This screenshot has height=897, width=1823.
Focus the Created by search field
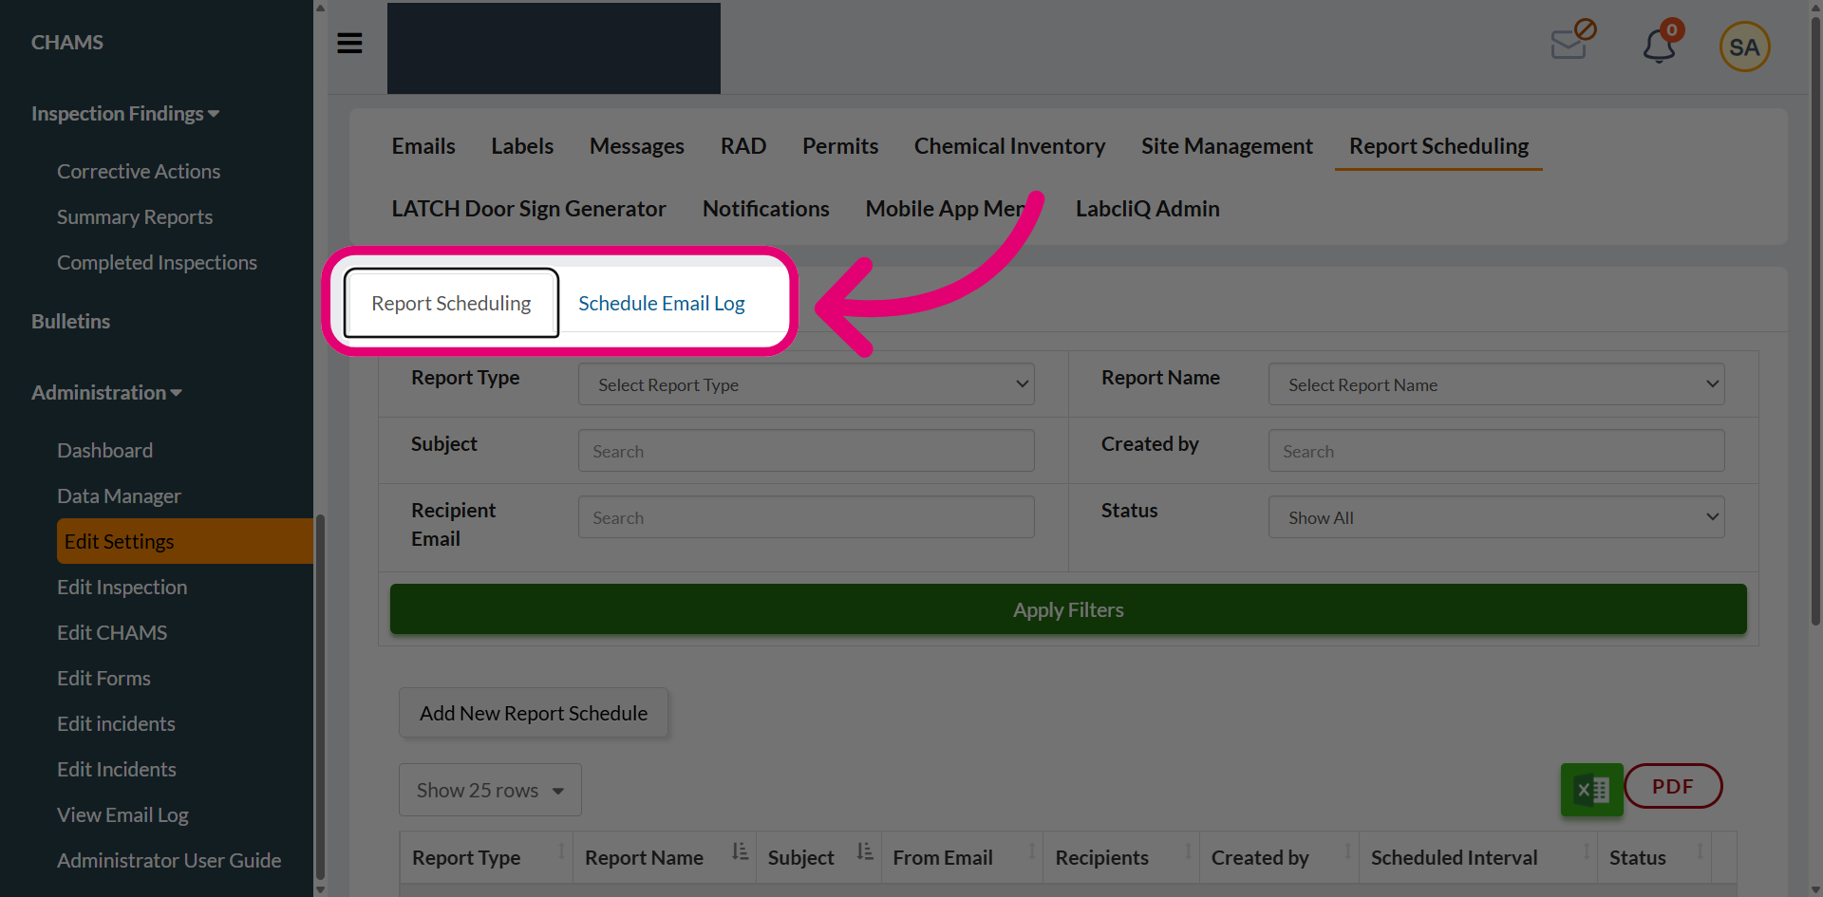coord(1496,451)
